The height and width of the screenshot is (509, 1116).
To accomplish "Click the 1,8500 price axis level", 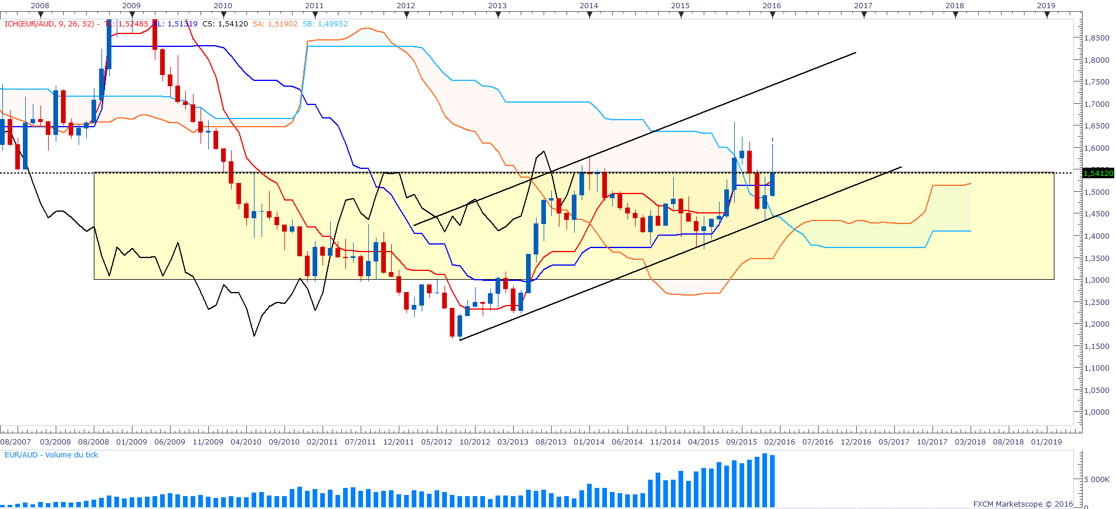I will (x=1096, y=38).
